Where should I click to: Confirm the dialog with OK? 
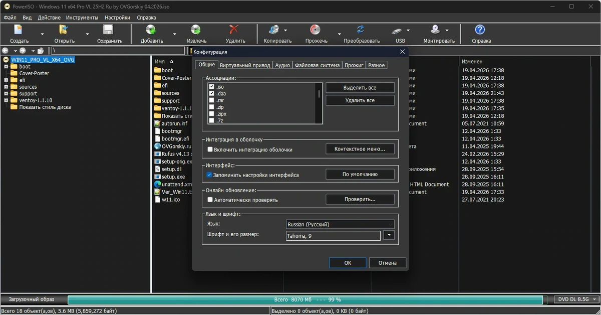click(x=348, y=263)
